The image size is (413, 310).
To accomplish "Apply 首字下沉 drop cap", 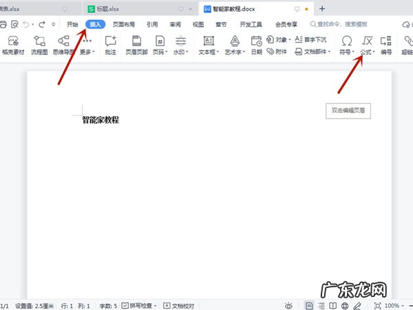I will click(310, 40).
